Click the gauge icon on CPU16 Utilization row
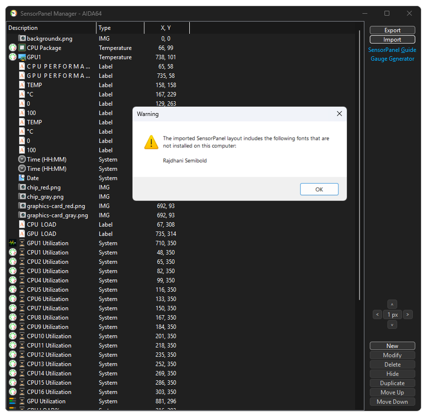Viewport: 428px width, 417px height. click(x=13, y=392)
